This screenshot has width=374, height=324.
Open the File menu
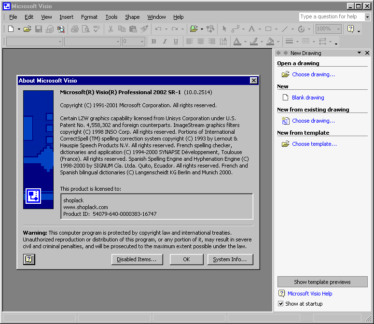coord(13,17)
